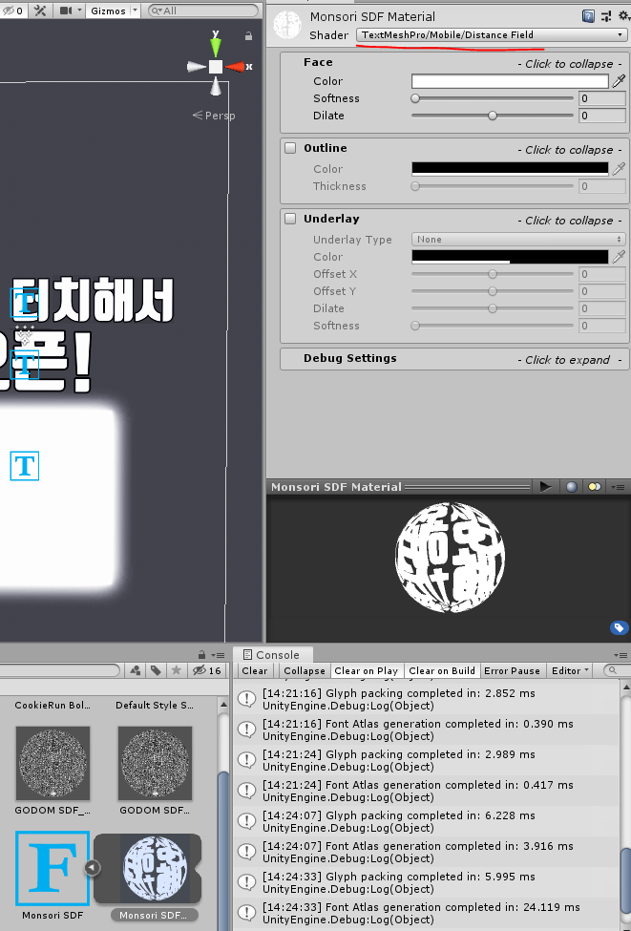Viewport: 631px width, 931px height.
Task: Toggle the hidden packages eye icon showing 16
Action: pos(206,670)
